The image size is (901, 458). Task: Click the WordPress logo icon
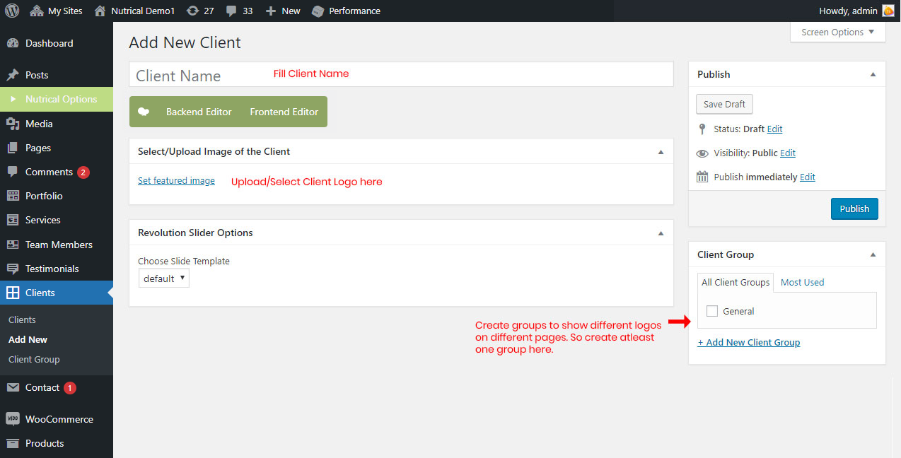(x=12, y=11)
